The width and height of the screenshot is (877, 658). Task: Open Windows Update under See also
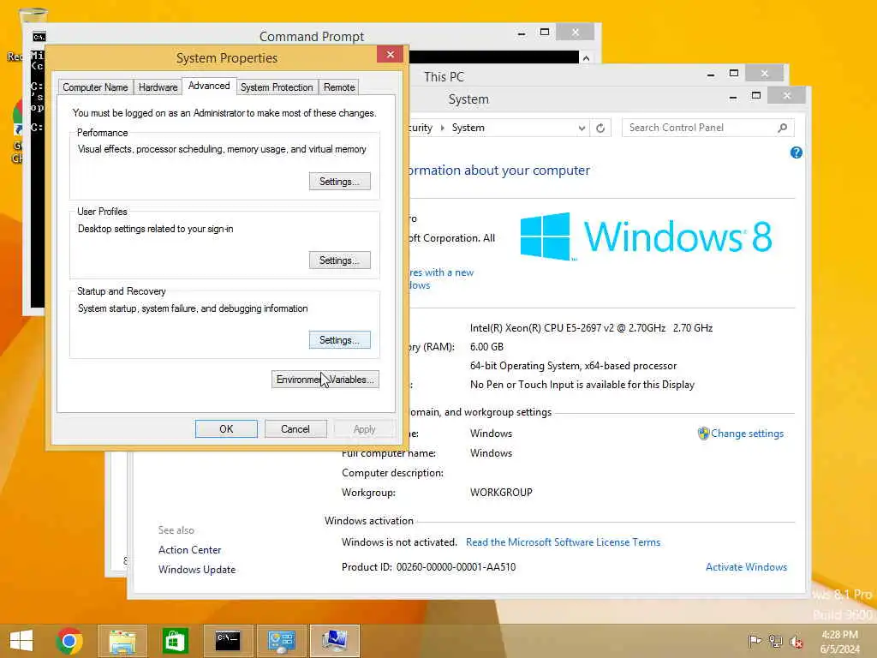[197, 570]
